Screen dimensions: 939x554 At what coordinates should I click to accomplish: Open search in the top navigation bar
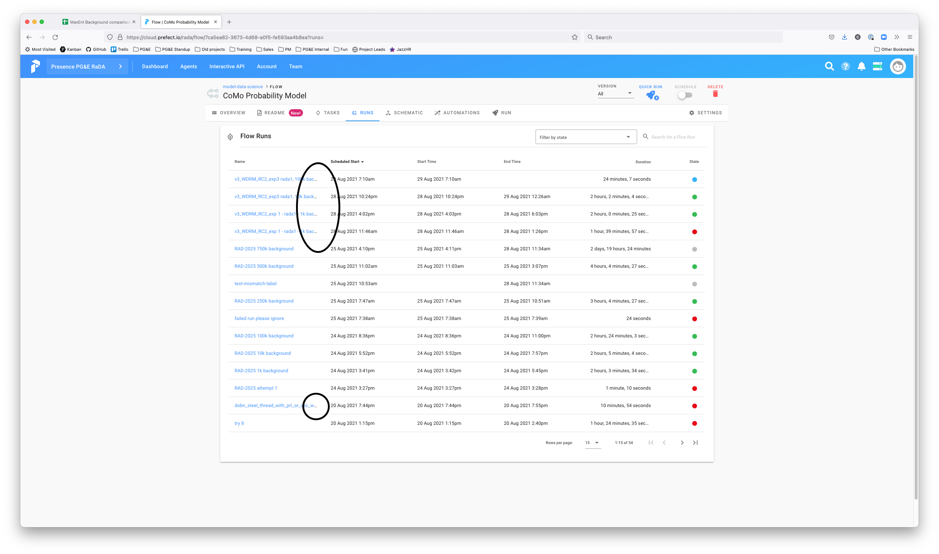click(x=829, y=66)
